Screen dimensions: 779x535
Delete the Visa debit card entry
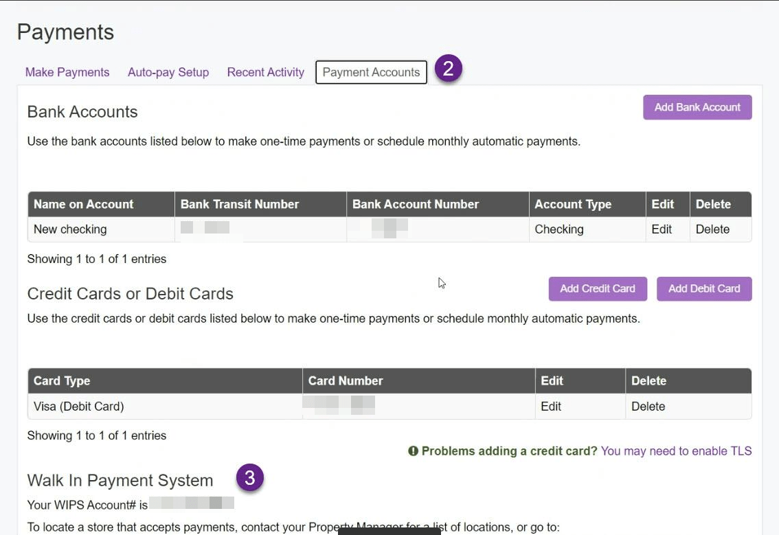click(x=648, y=406)
